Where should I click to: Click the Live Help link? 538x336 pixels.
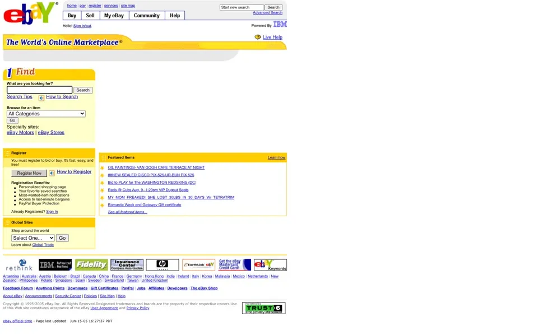tap(272, 37)
